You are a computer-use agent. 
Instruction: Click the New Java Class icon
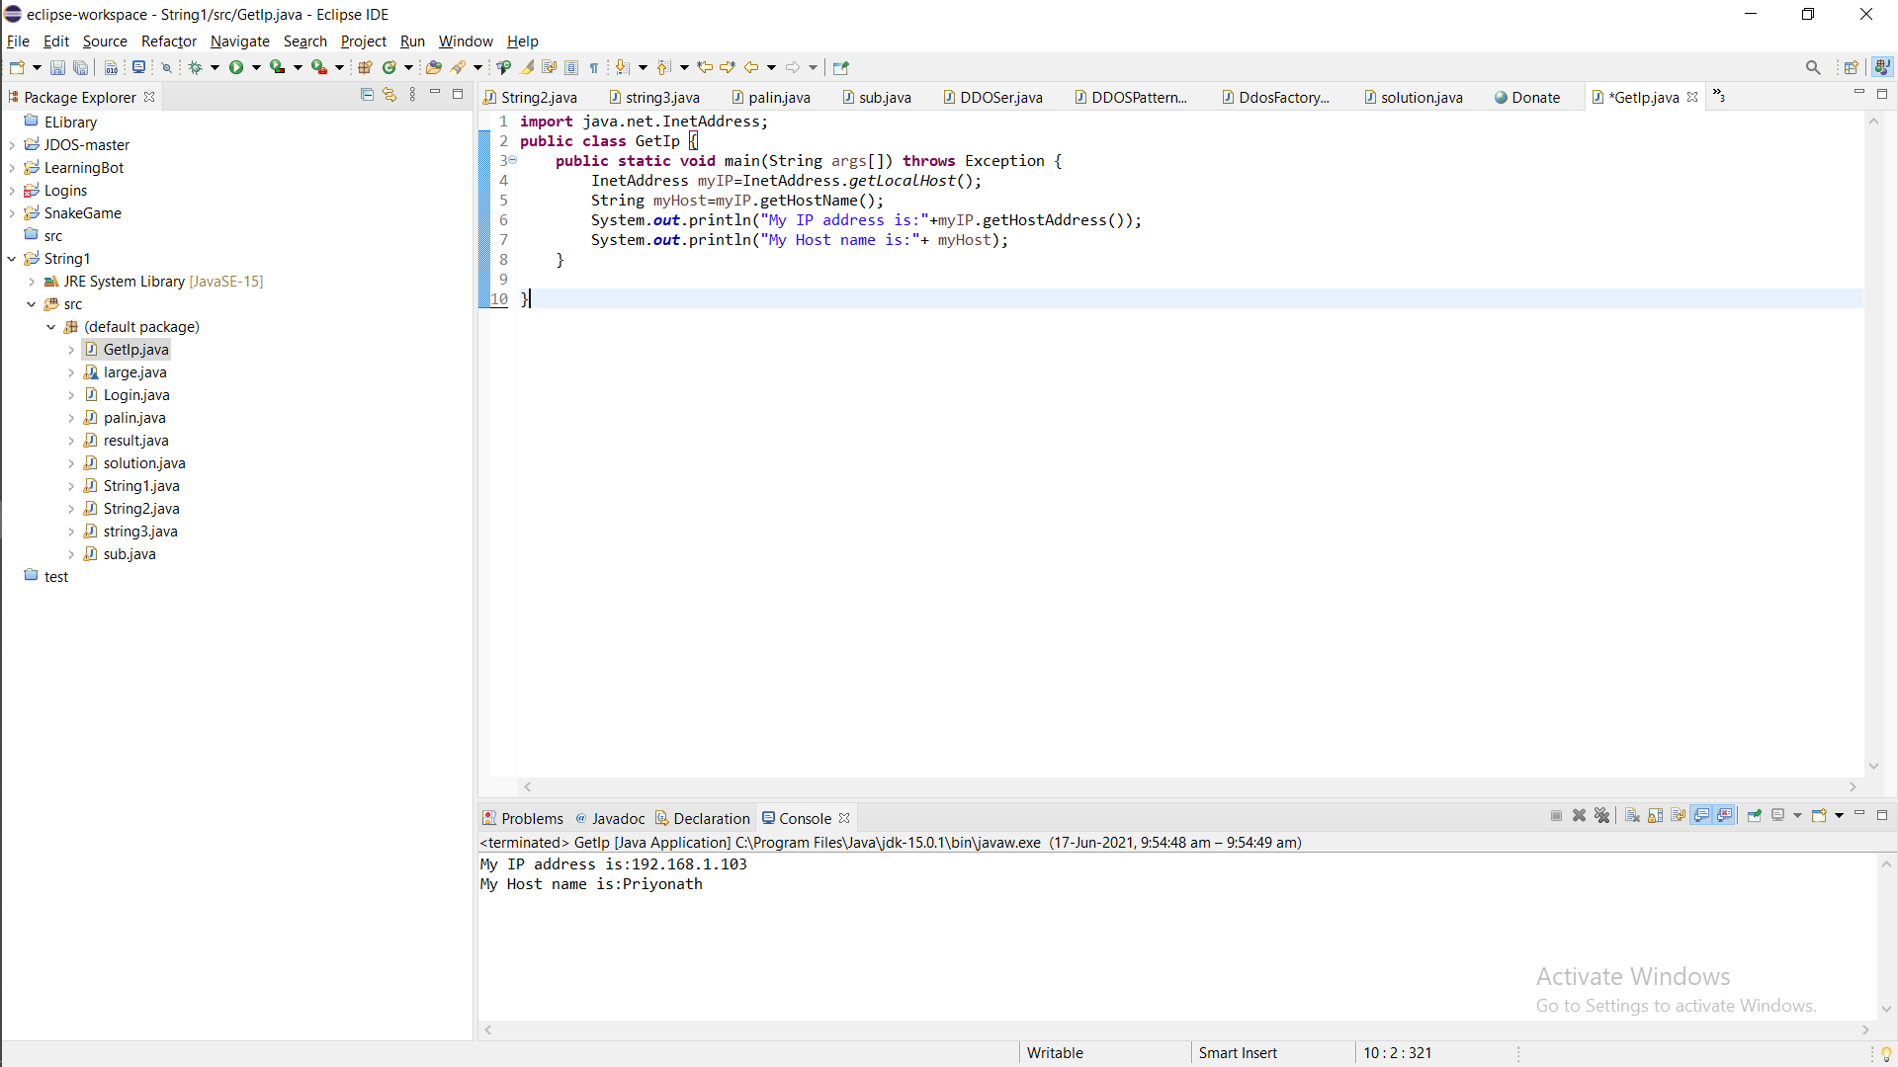[x=389, y=67]
